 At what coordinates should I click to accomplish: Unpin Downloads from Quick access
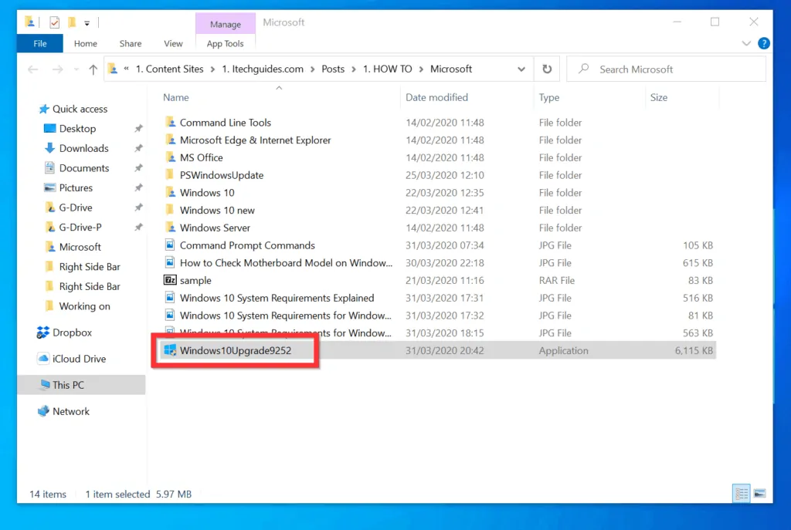(139, 148)
